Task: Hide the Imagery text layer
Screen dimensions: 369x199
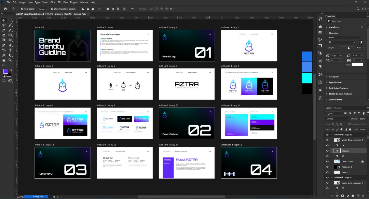Action: click(327, 151)
